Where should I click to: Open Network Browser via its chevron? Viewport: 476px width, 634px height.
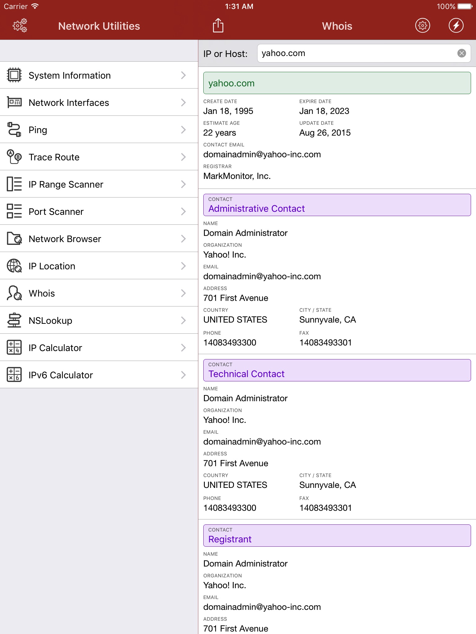[183, 239]
